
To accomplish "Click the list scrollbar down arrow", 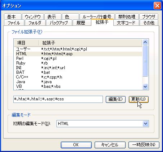I will 145,86.
